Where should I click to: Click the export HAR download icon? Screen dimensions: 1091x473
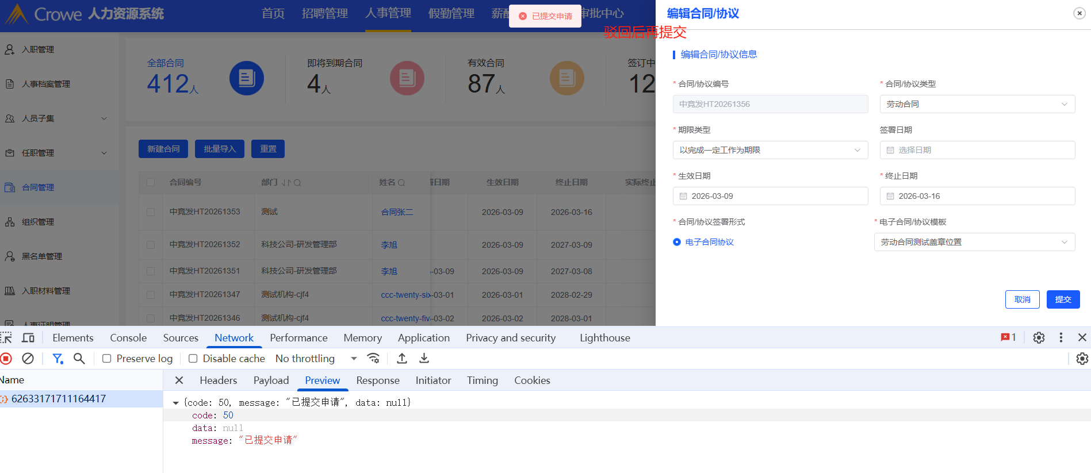(x=424, y=359)
